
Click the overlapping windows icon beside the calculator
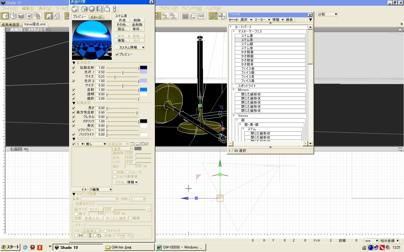tap(193, 16)
